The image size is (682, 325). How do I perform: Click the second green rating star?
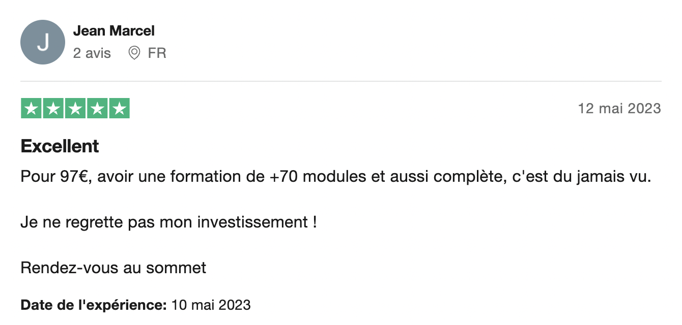(x=53, y=109)
